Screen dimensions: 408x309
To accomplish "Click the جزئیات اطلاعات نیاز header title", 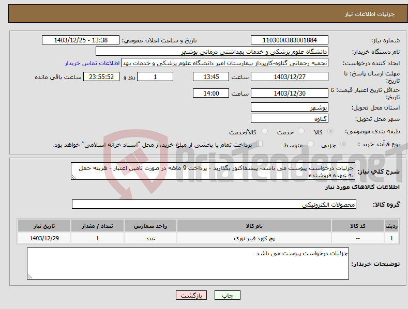I will 370,14.
